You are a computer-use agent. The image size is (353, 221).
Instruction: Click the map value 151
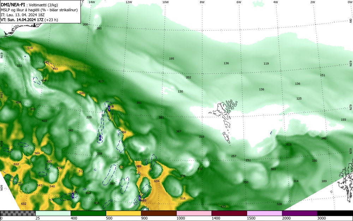tap(323, 75)
